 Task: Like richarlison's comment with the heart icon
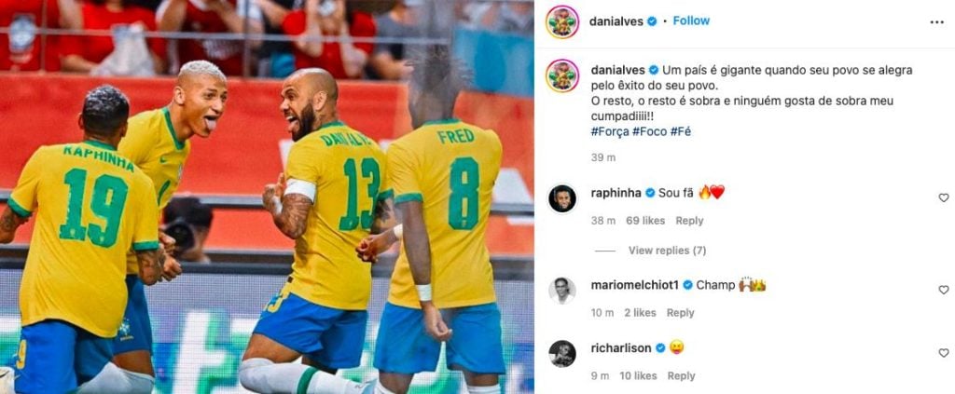tap(944, 353)
